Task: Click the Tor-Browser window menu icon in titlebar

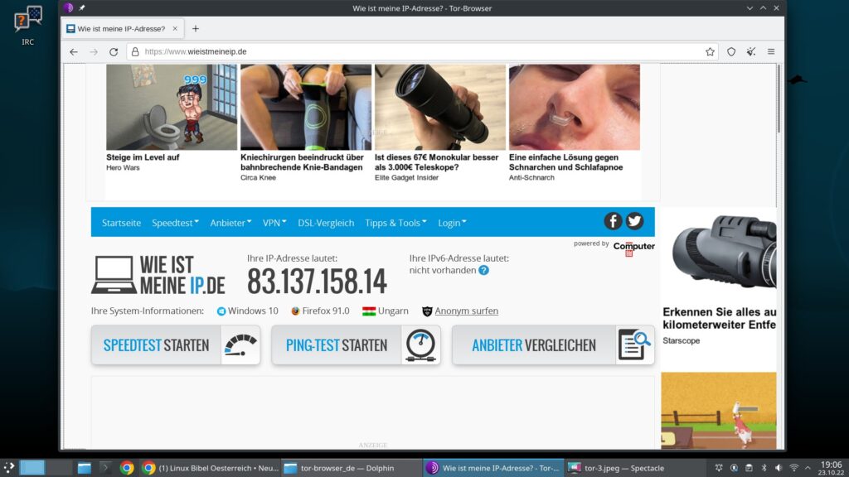Action: (x=68, y=7)
